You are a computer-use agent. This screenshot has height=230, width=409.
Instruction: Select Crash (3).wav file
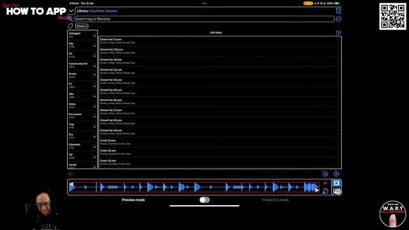pyautogui.click(x=220, y=162)
